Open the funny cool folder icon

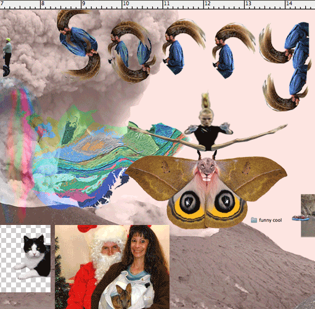(254, 220)
